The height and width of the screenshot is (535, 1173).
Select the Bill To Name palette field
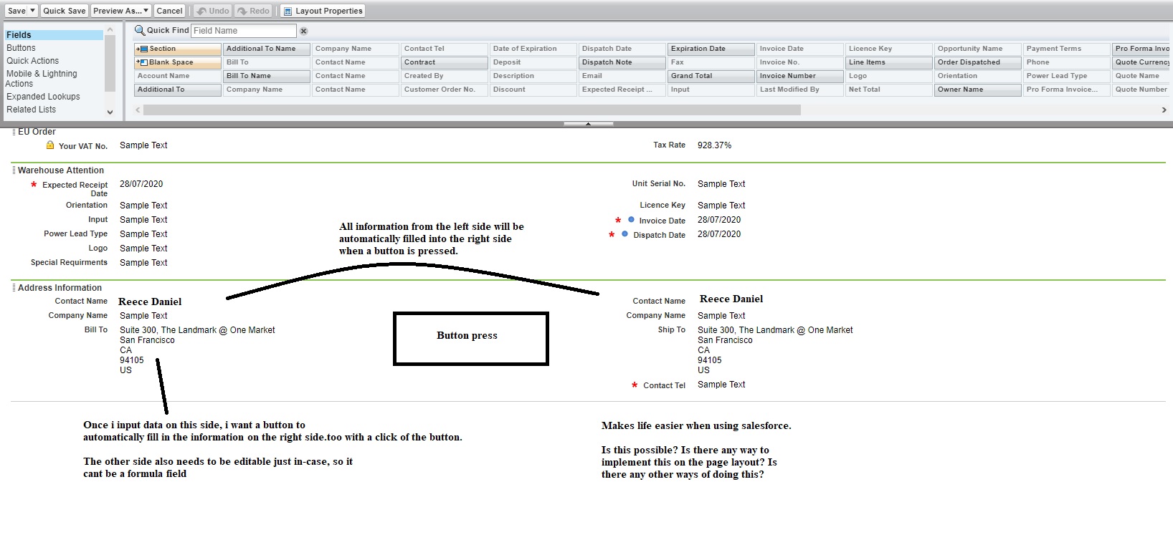coord(267,76)
